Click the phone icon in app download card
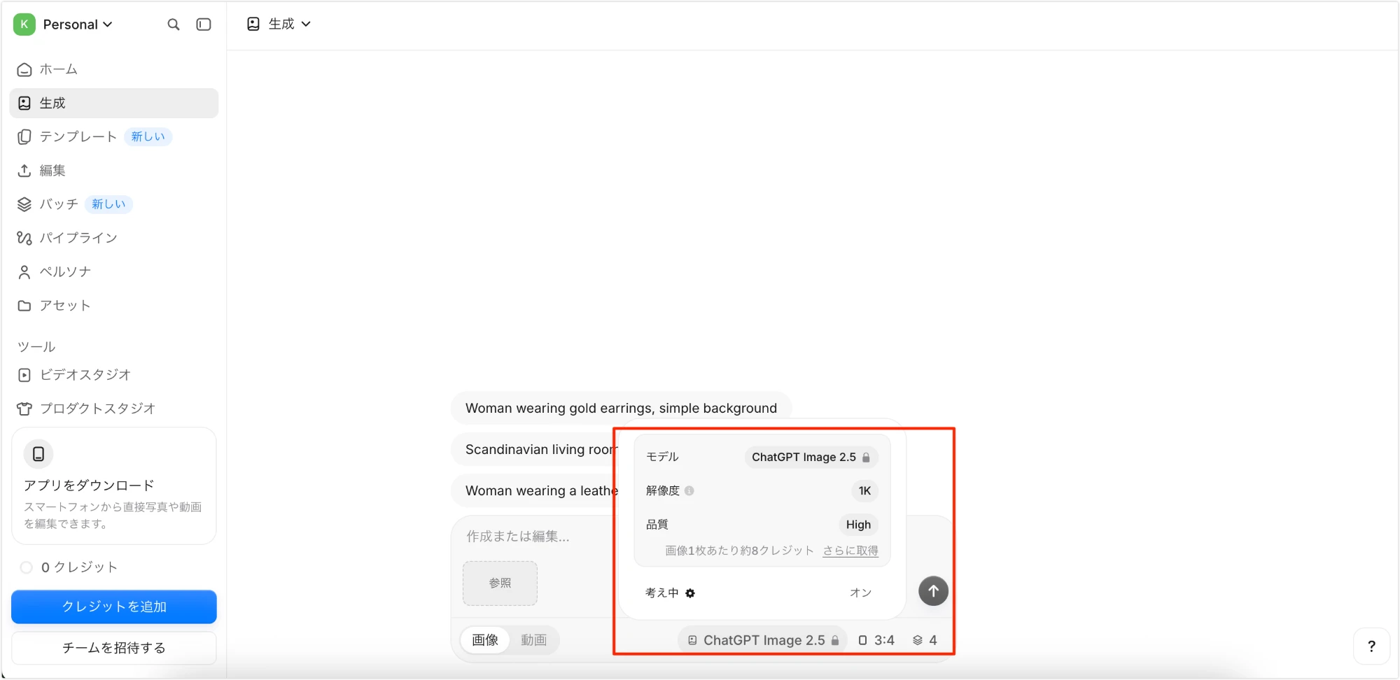The width and height of the screenshot is (1400, 680). click(x=38, y=454)
